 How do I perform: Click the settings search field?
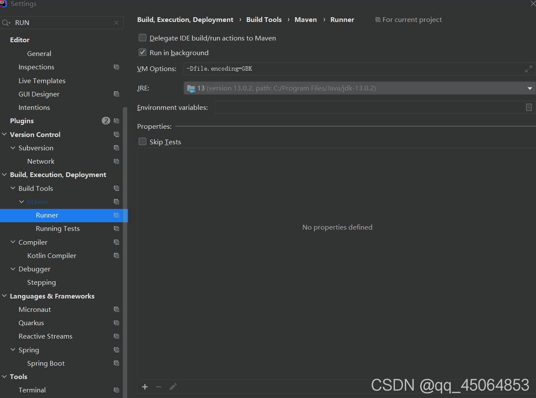click(62, 23)
